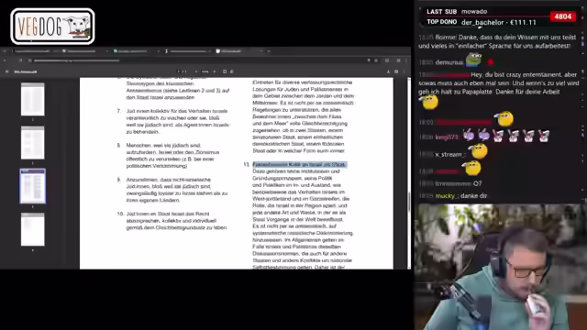Click the 'mowado' last sub name
Viewport: 587px width, 330px height.
(x=474, y=12)
